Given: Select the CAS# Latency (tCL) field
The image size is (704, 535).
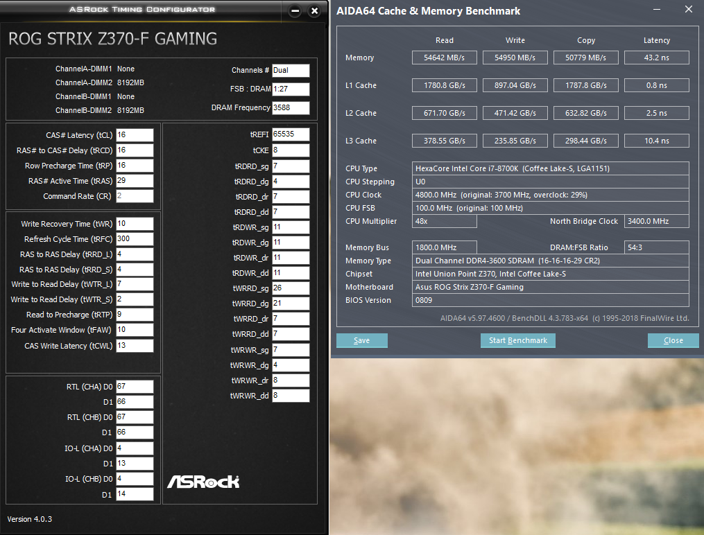Looking at the screenshot, I should point(135,135).
